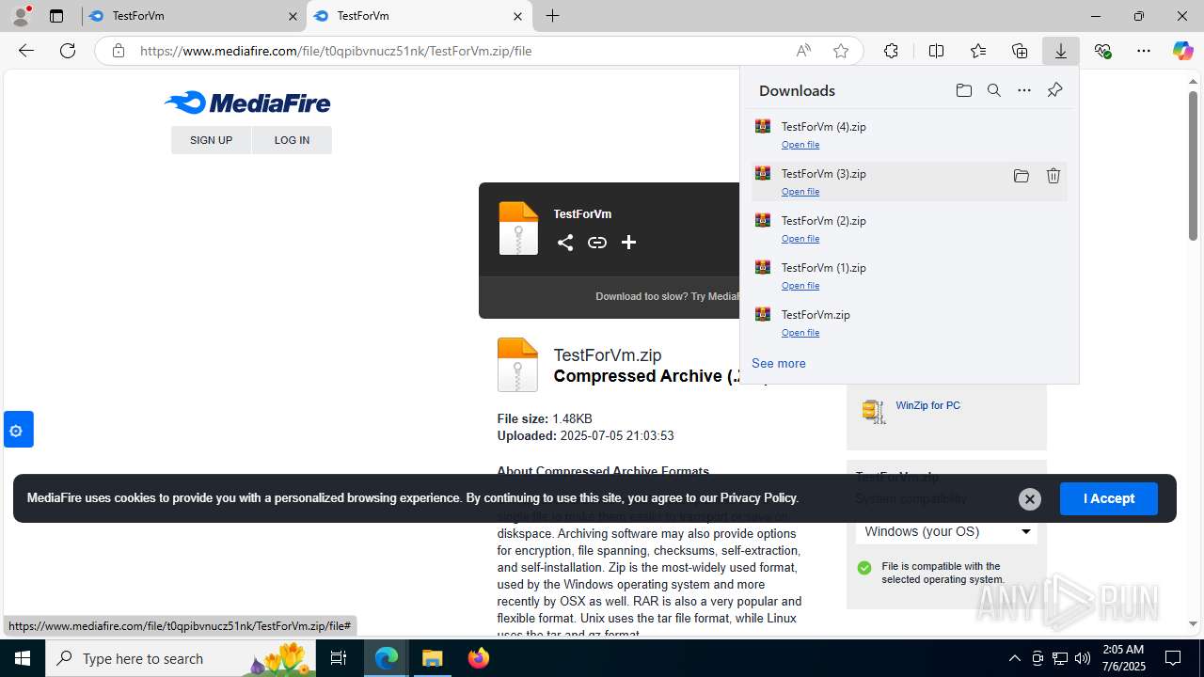Click the LOG IN button
The image size is (1204, 677).
(292, 140)
